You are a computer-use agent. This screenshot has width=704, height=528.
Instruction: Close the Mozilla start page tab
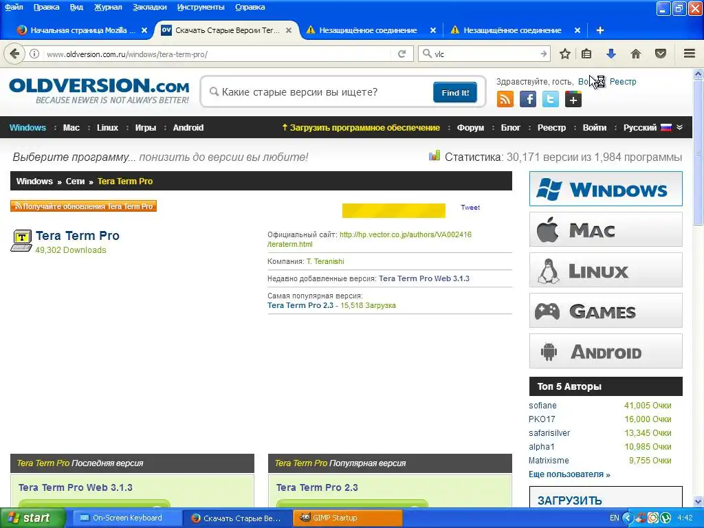coord(144,30)
